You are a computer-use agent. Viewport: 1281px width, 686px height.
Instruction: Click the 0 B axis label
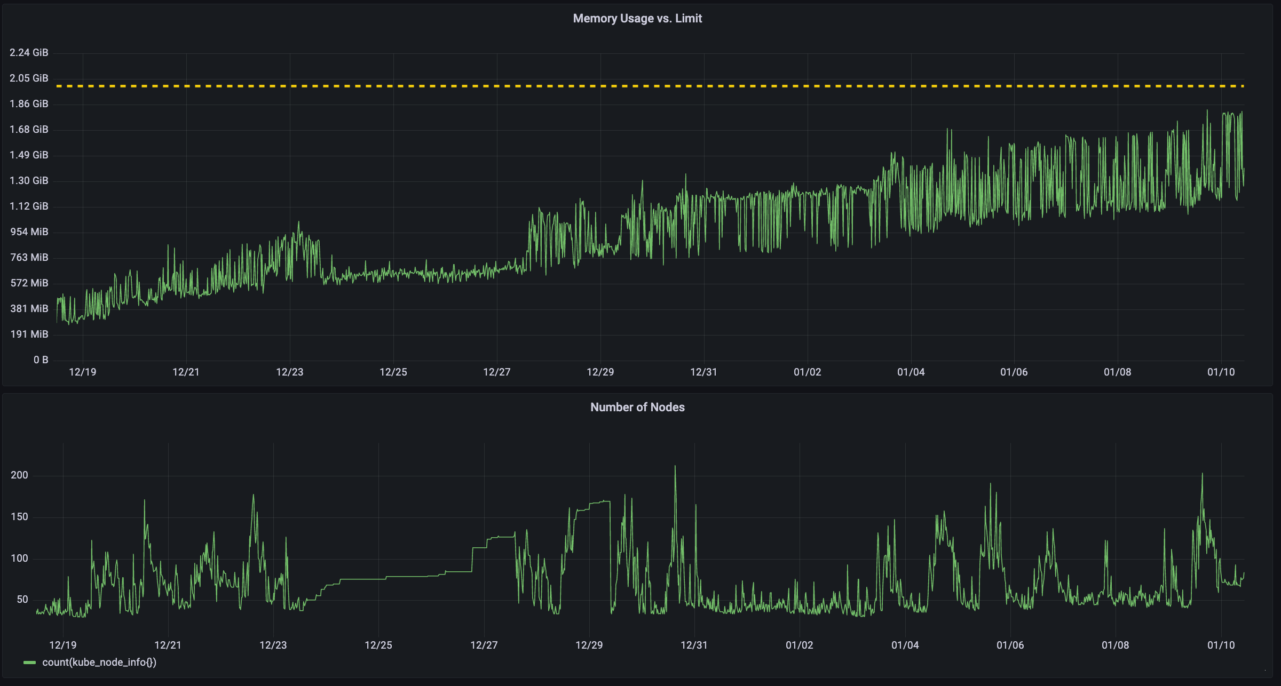40,360
